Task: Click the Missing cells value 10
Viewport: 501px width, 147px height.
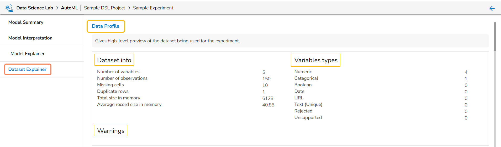Action: (265, 85)
